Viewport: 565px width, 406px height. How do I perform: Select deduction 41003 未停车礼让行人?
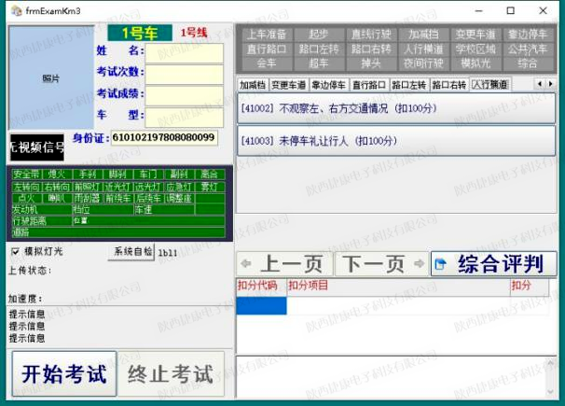pyautogui.click(x=395, y=140)
